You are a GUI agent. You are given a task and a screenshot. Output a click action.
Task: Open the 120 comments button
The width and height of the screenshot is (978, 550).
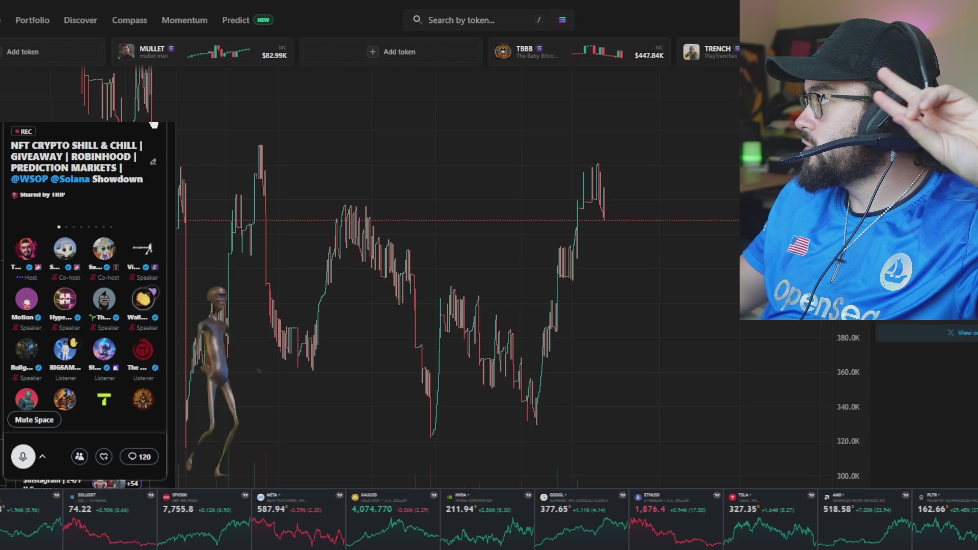[139, 457]
